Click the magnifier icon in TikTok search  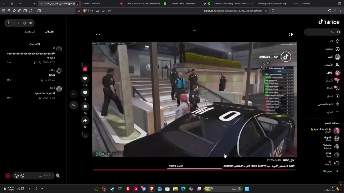tap(339, 32)
